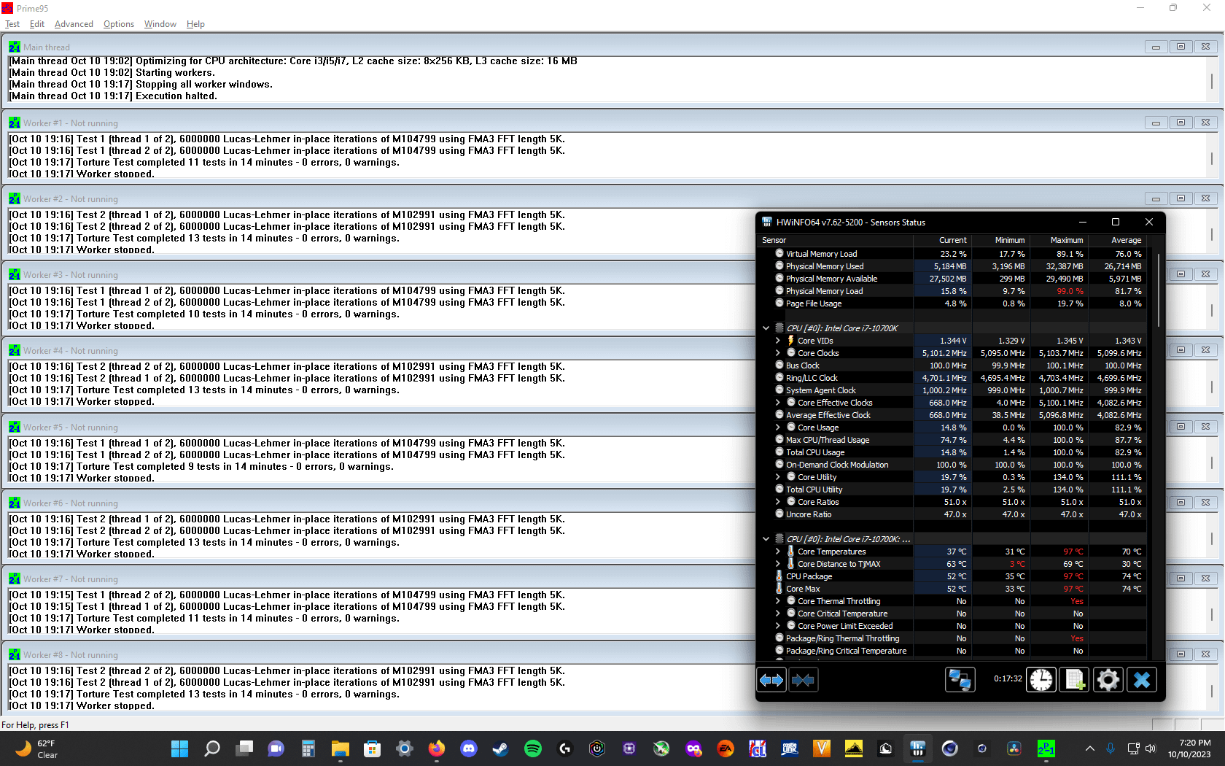1225x766 pixels.
Task: Click the Worker #7 - Not running title
Action: pos(70,579)
